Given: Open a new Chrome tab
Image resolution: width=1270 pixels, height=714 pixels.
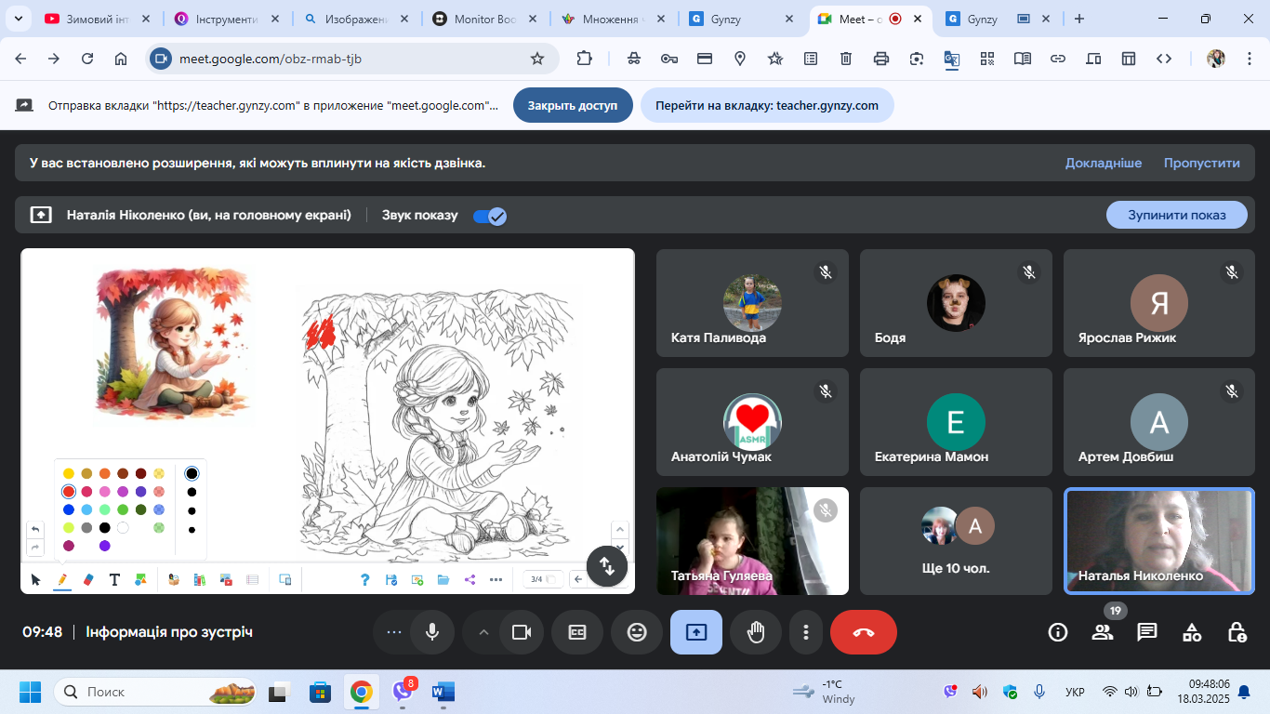Looking at the screenshot, I should 1078,19.
